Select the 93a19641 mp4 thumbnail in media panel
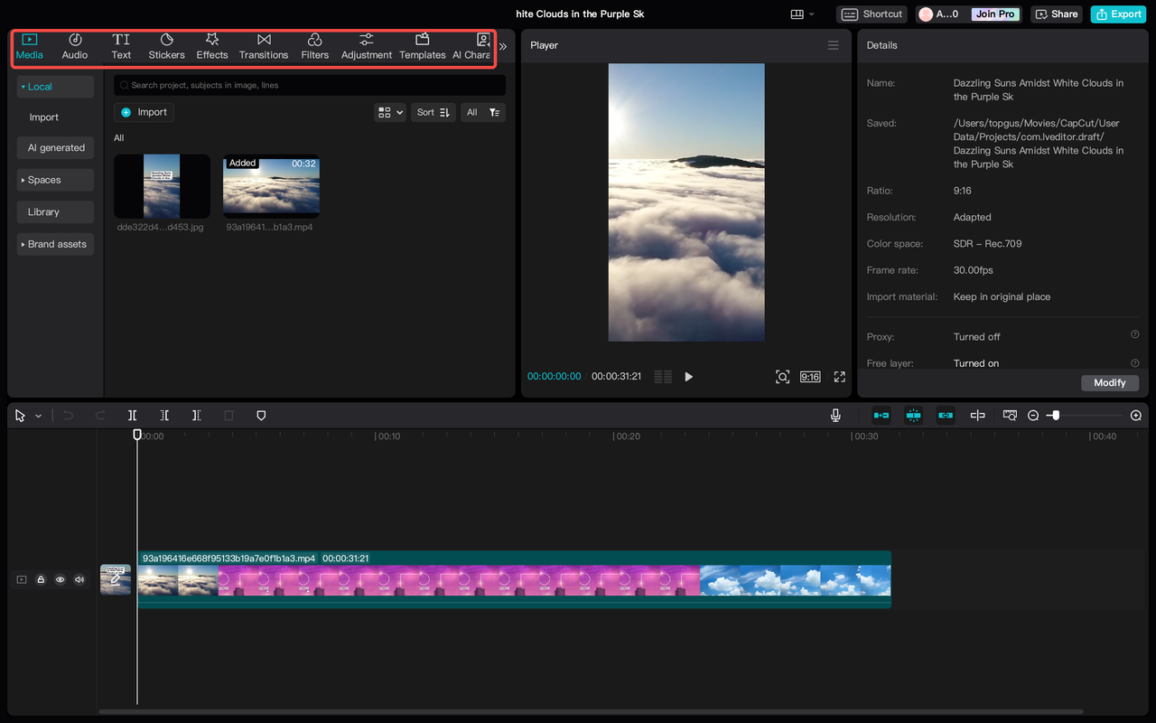 [271, 187]
